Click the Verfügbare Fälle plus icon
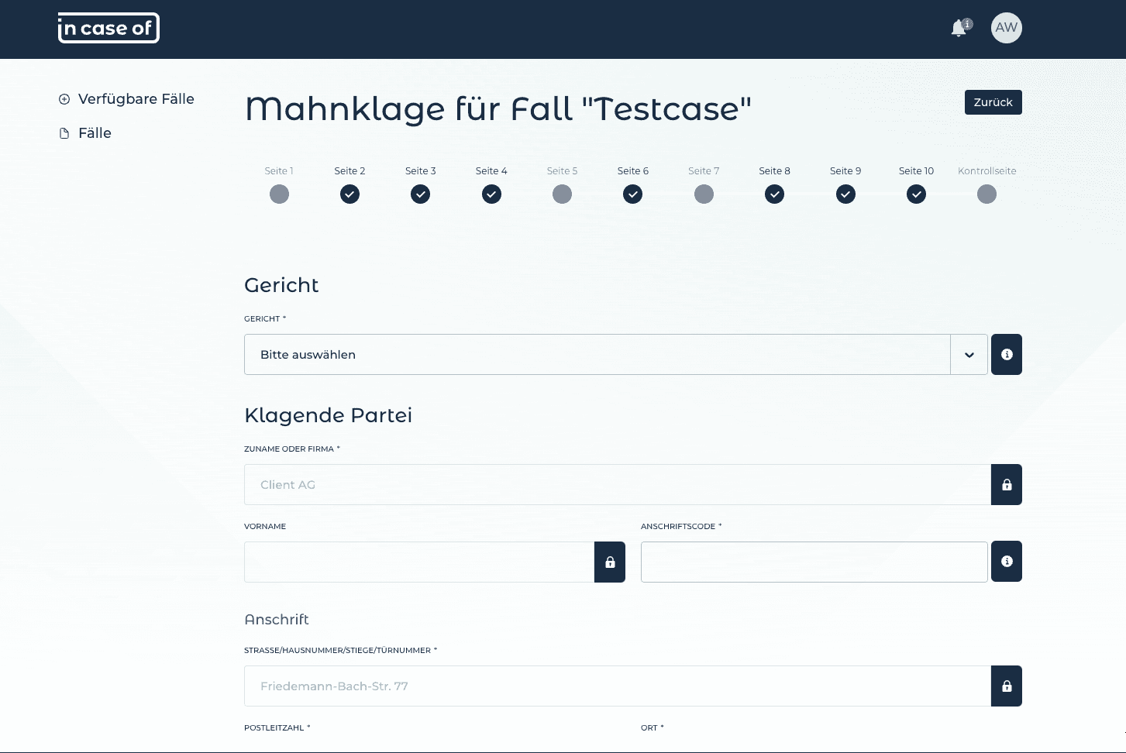Image resolution: width=1126 pixels, height=753 pixels. click(64, 99)
